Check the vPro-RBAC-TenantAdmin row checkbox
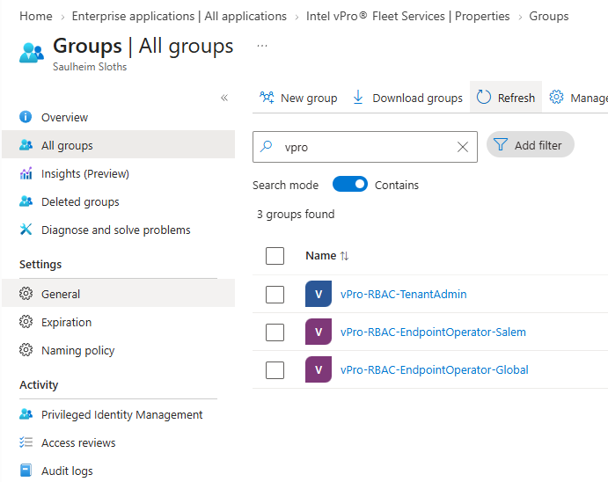 tap(275, 295)
